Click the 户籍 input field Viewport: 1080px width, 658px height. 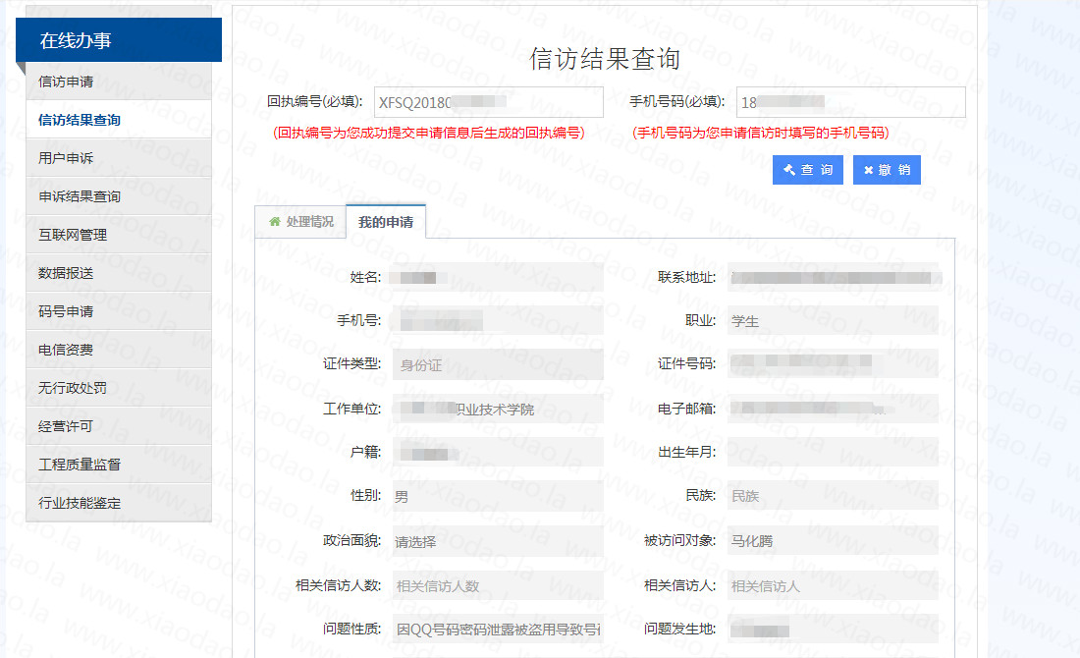click(x=498, y=452)
